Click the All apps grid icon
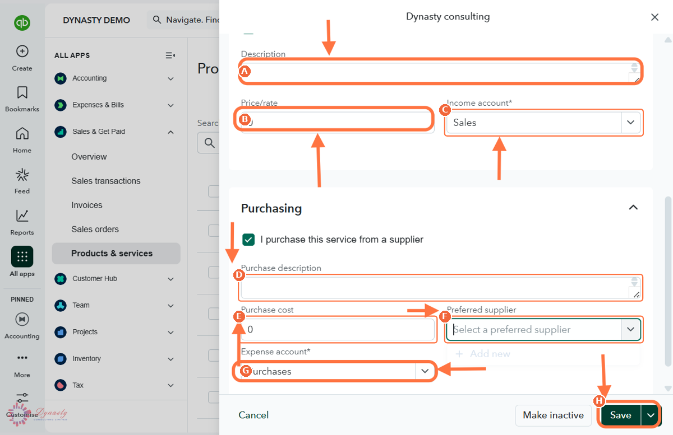Image resolution: width=673 pixels, height=435 pixels. tap(22, 257)
